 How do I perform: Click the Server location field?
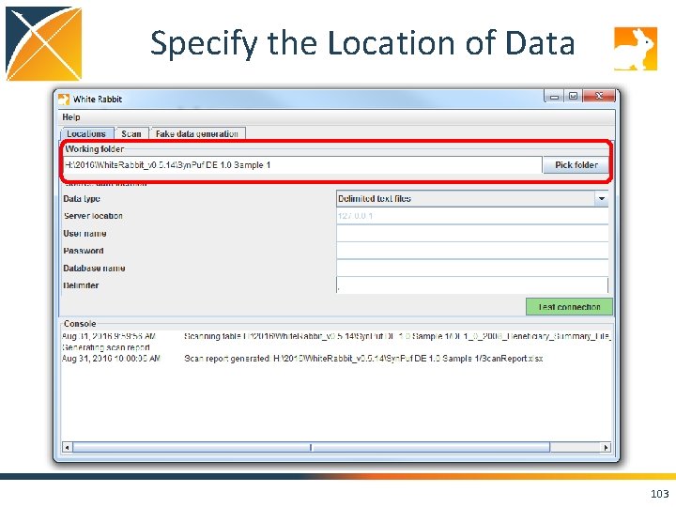pos(472,216)
